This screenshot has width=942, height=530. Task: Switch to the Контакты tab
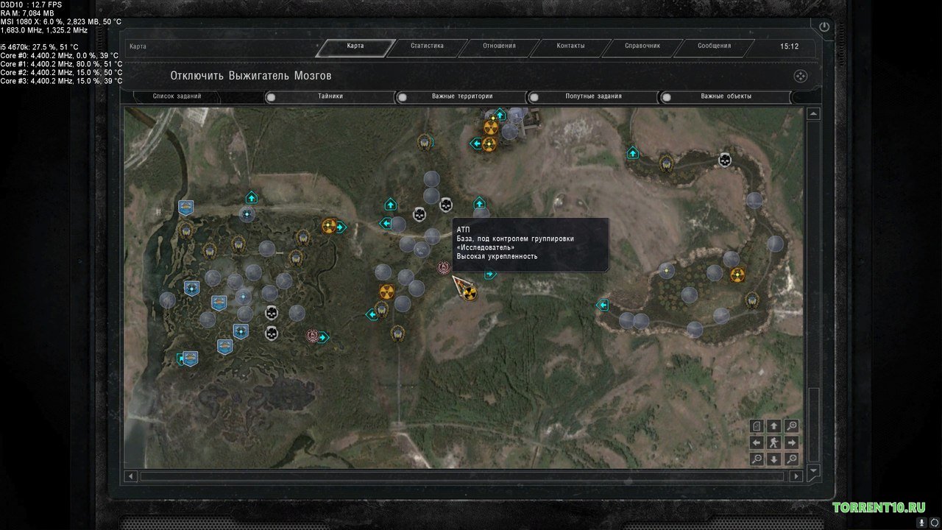[x=570, y=46]
